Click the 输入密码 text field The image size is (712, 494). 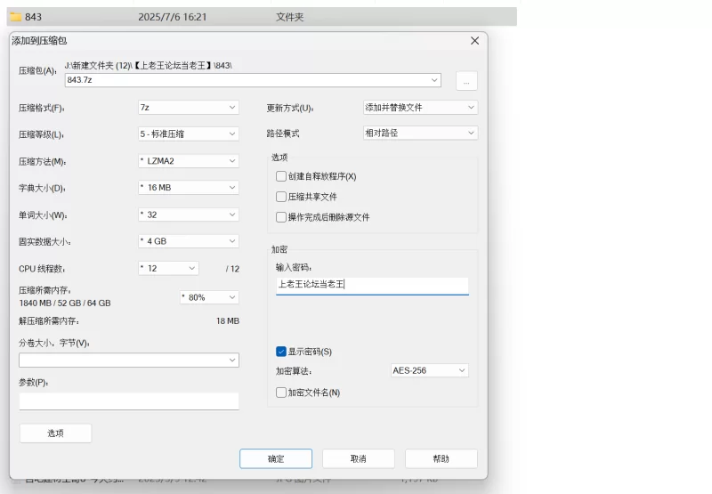[x=372, y=285]
